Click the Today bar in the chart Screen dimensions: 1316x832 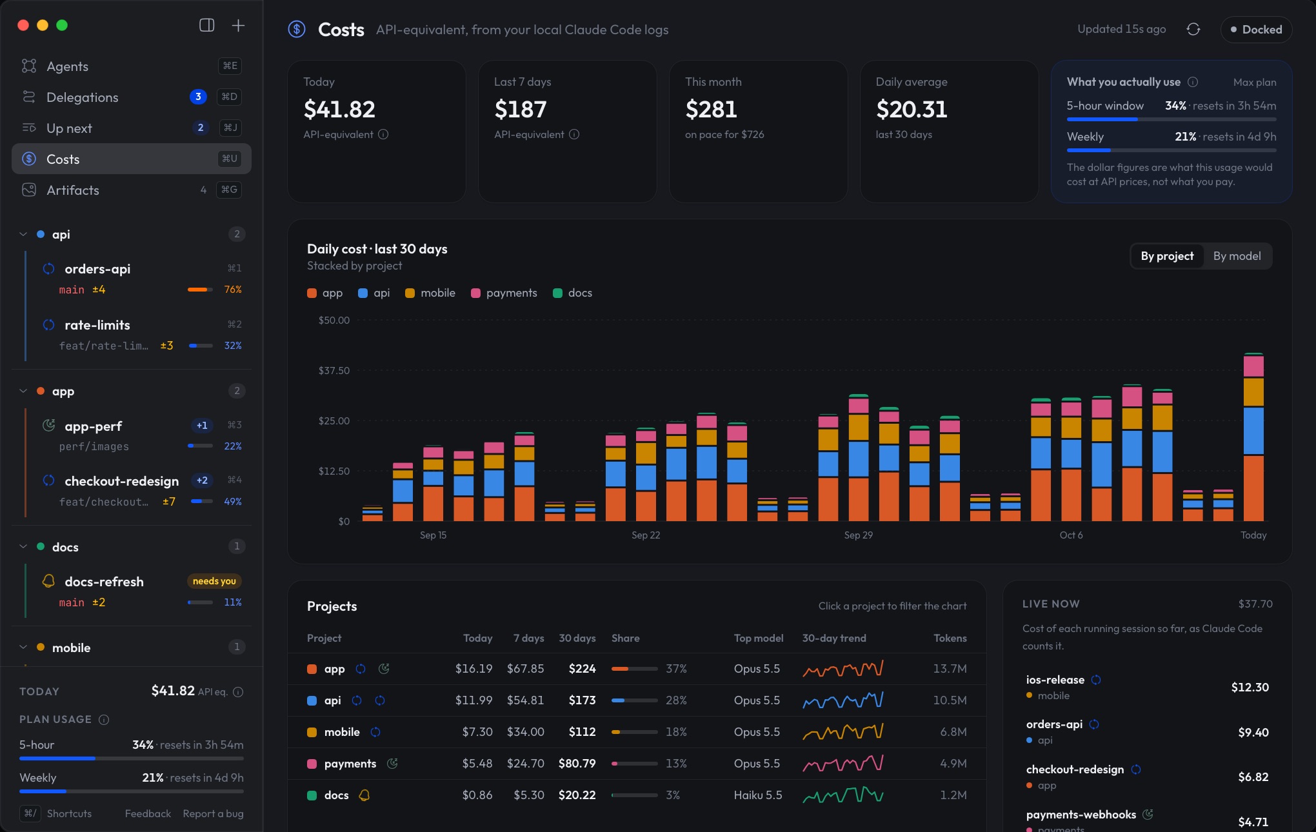pos(1253,437)
